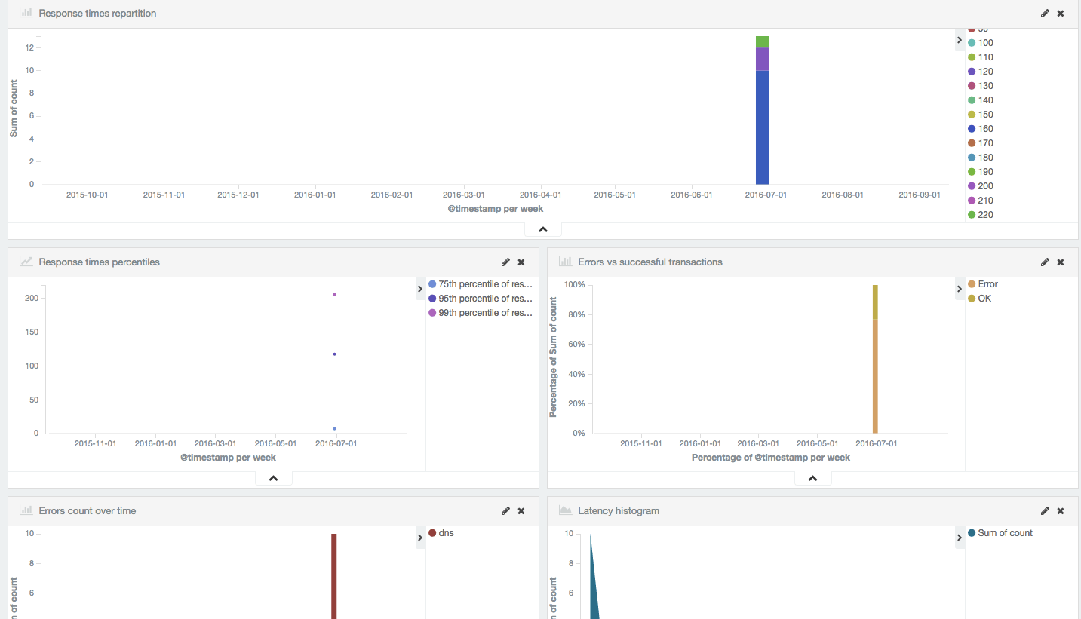This screenshot has width=1081, height=619.
Task: Click the Latency histogram title
Action: tap(619, 511)
